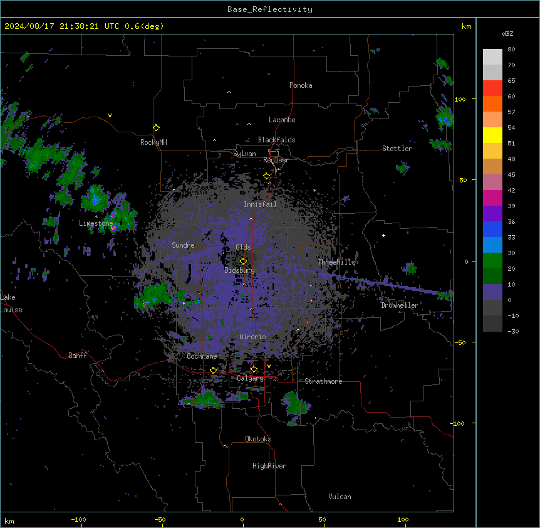The image size is (540, 528).
Task: Select the dark gray legend swatch above -30
Action: coord(492,324)
